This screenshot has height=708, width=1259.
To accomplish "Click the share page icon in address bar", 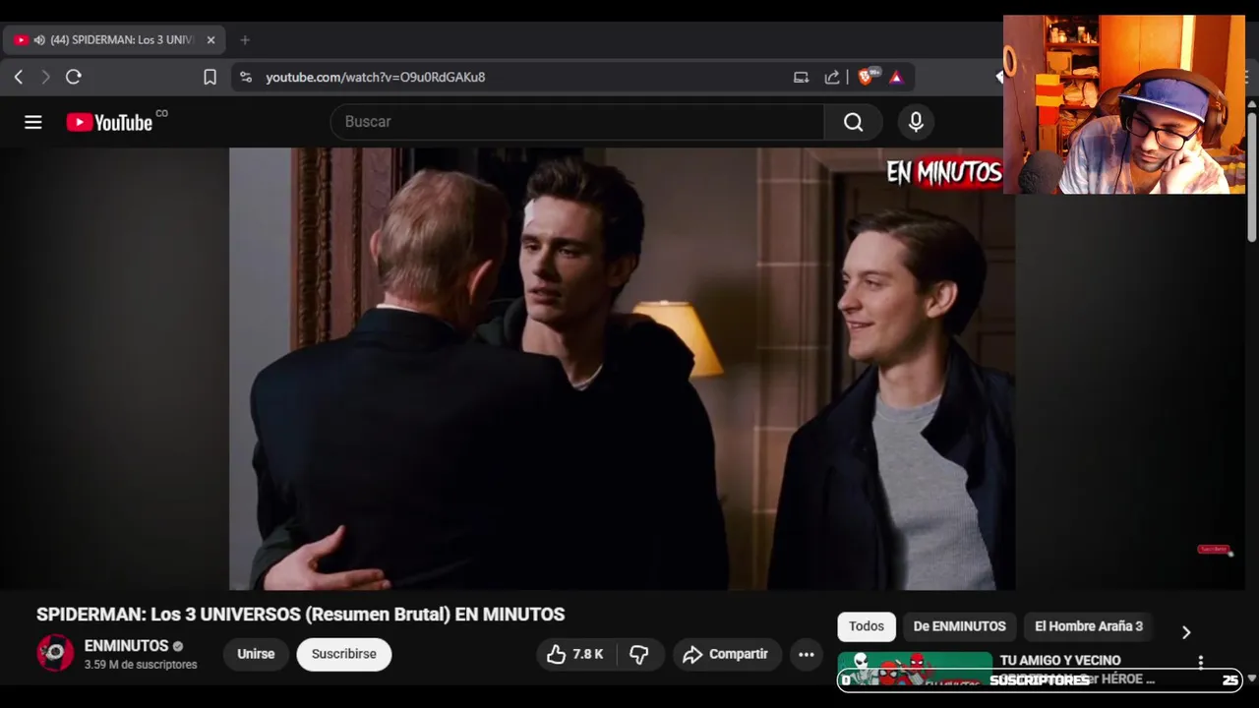I will coord(832,77).
